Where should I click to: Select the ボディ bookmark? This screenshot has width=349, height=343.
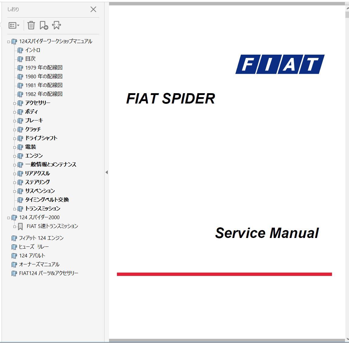click(31, 112)
